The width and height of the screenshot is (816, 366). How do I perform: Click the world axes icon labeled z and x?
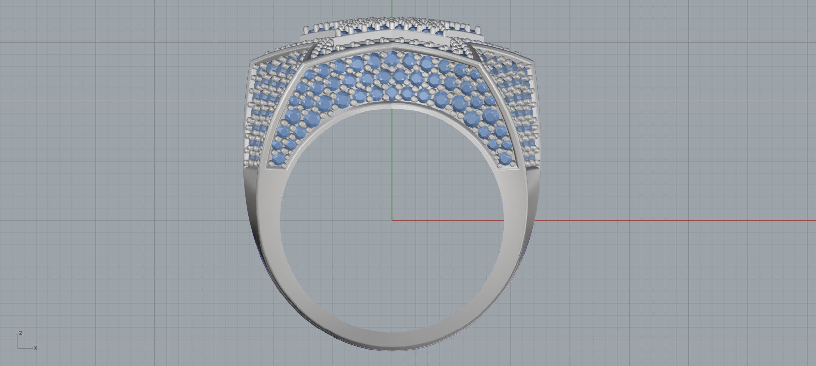[27, 341]
